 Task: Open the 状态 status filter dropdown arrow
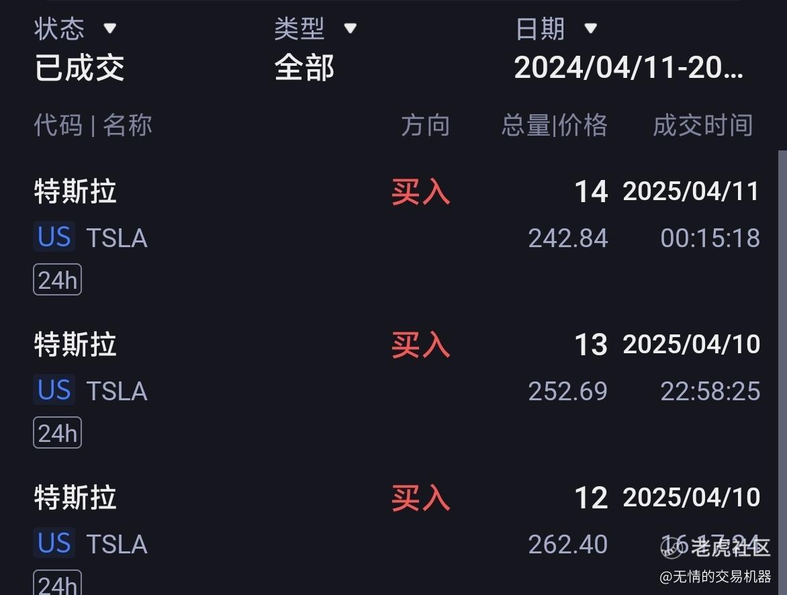tap(110, 28)
